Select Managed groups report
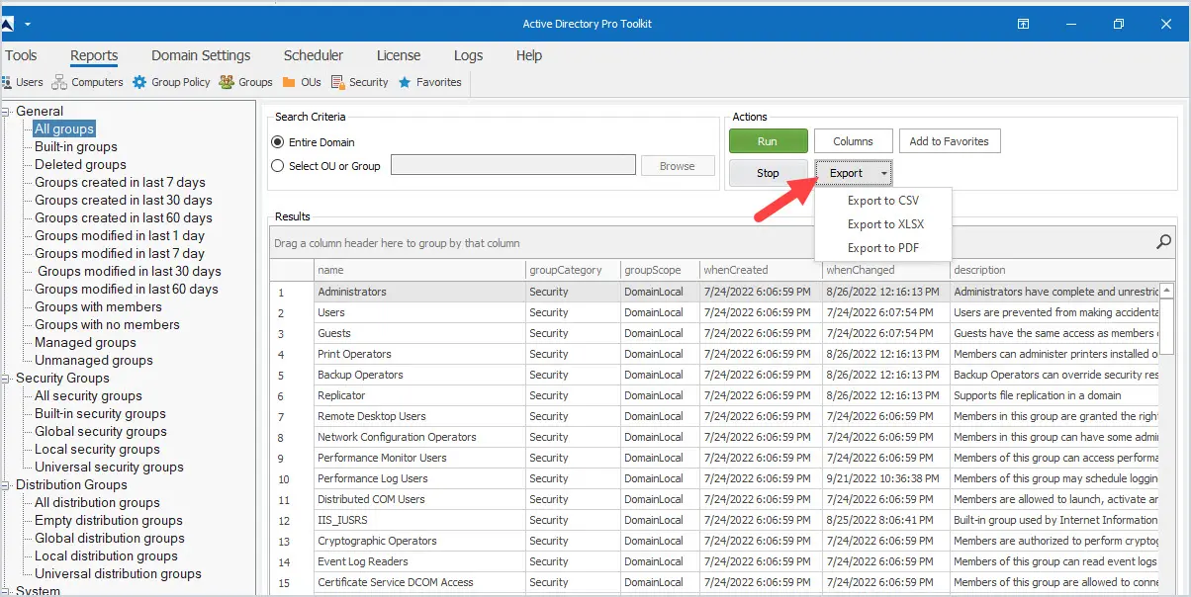This screenshot has width=1191, height=597. [x=85, y=342]
